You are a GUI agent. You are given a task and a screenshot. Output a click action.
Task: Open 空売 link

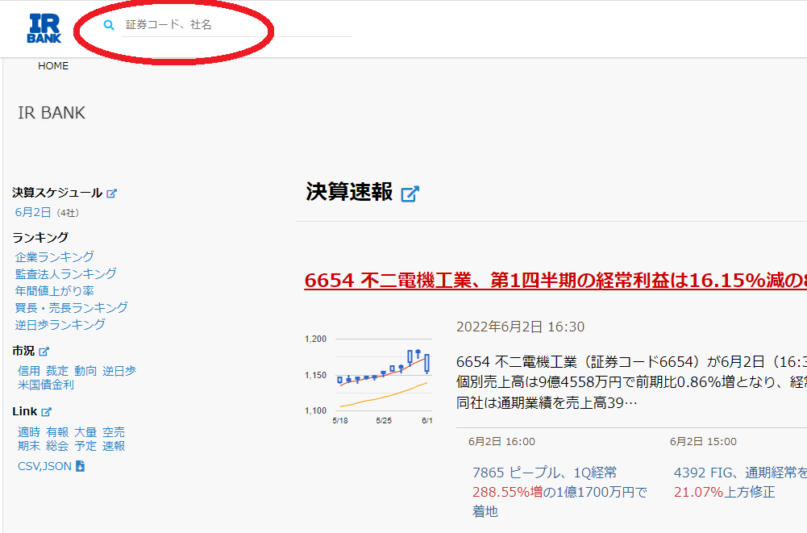[114, 432]
